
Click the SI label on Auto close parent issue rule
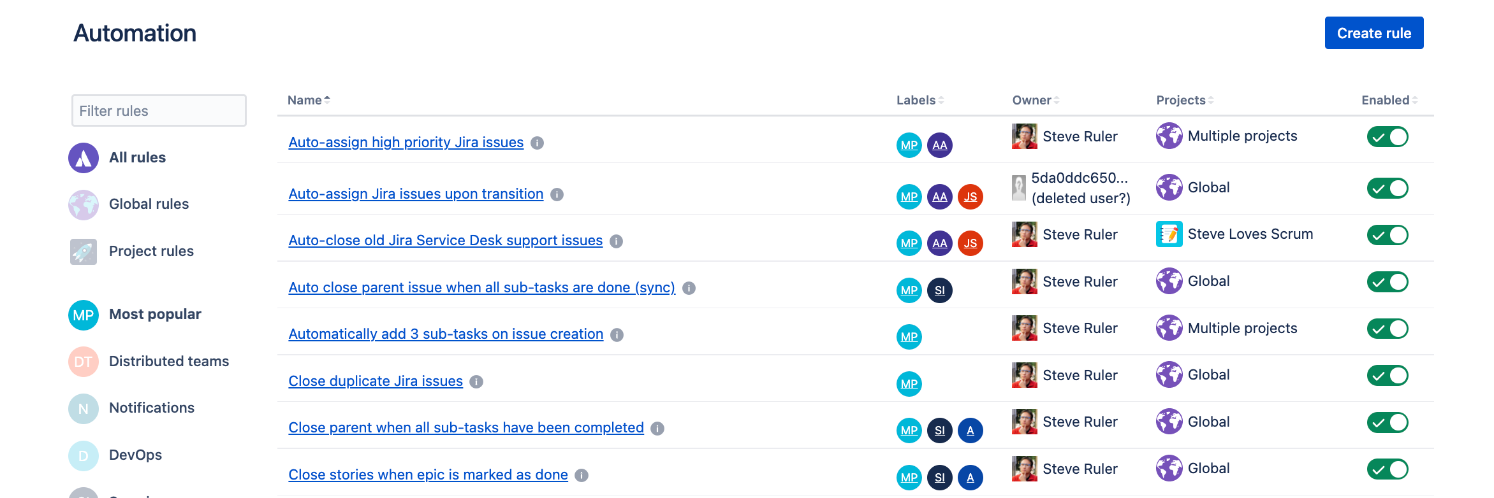coord(939,290)
